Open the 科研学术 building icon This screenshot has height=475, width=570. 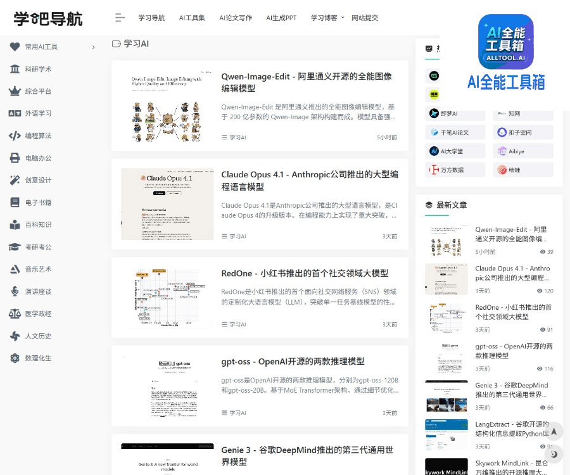click(15, 68)
